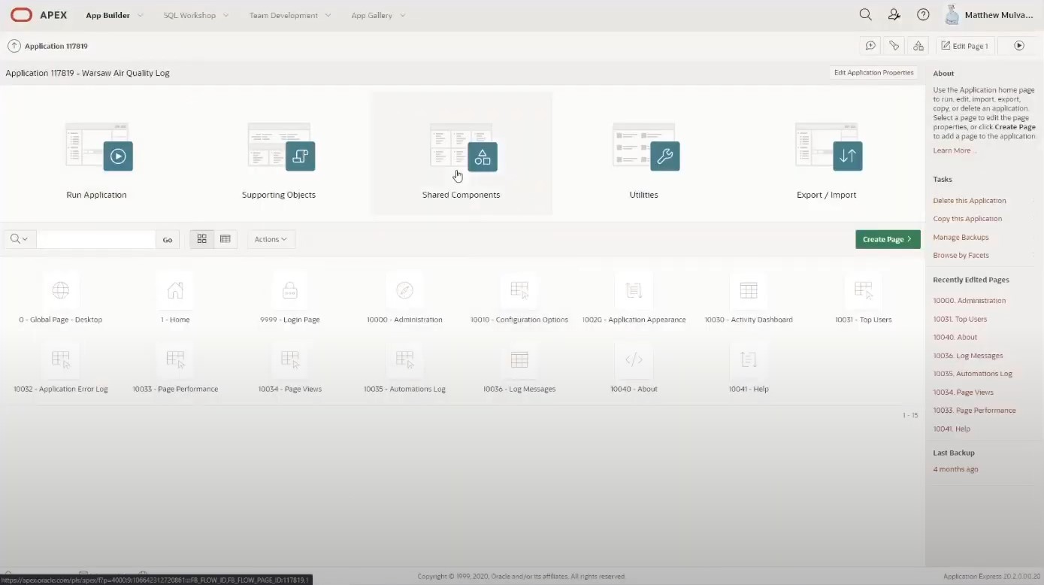Click the Edit Page 1 button
Viewport: 1044px width, 585px height.
click(965, 46)
